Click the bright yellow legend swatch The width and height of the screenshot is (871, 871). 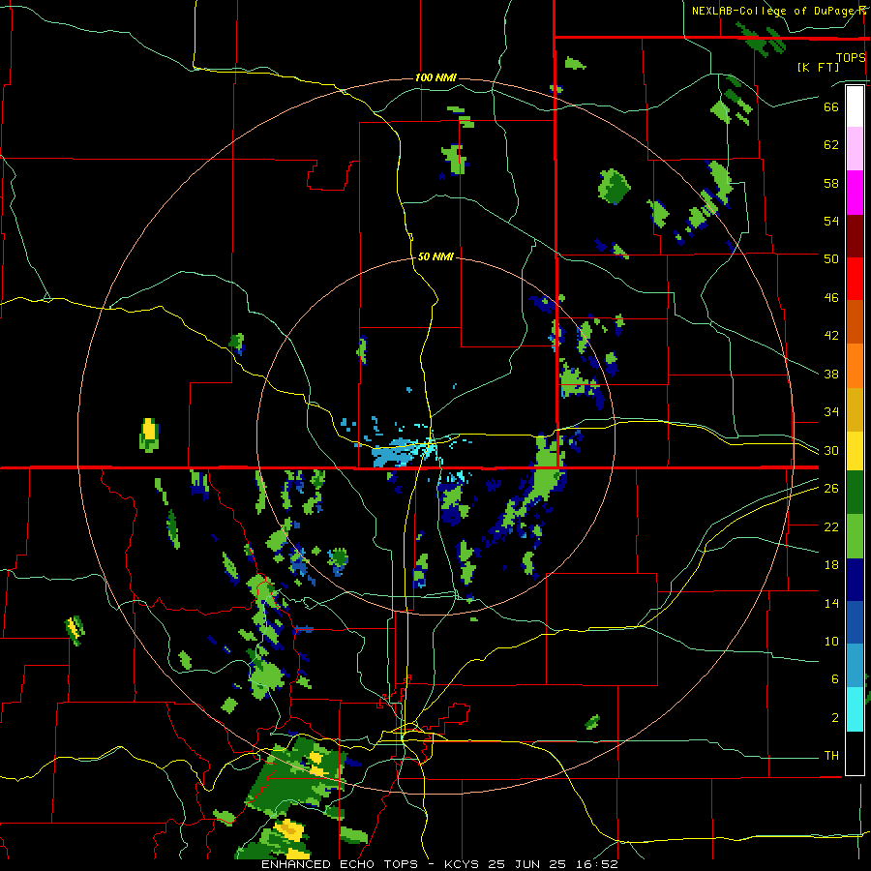pos(855,450)
